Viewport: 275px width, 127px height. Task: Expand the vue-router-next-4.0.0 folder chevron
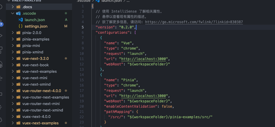tap(13, 91)
